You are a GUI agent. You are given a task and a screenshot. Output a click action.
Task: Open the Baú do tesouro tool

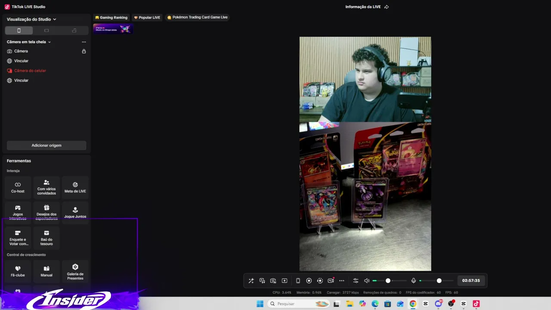pos(46,238)
